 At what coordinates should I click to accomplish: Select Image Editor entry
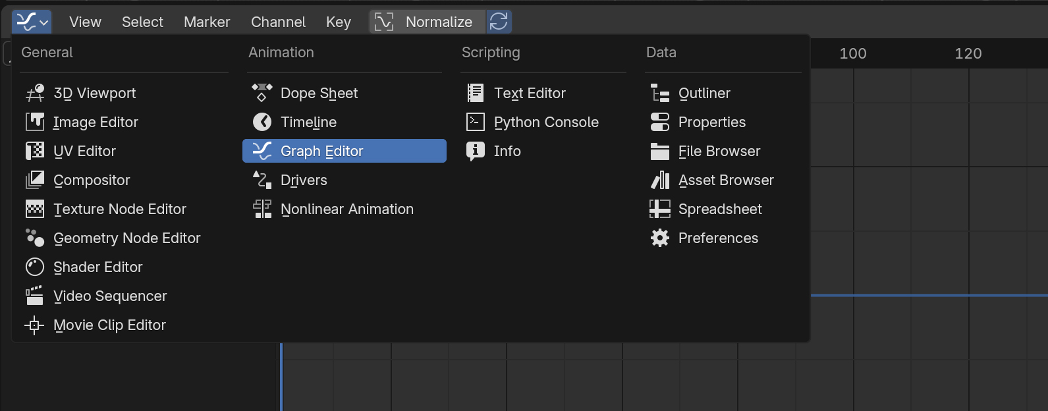tap(124, 122)
